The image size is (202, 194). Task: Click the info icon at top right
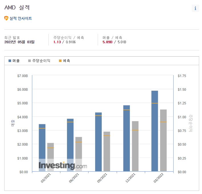pyautogui.click(x=195, y=8)
